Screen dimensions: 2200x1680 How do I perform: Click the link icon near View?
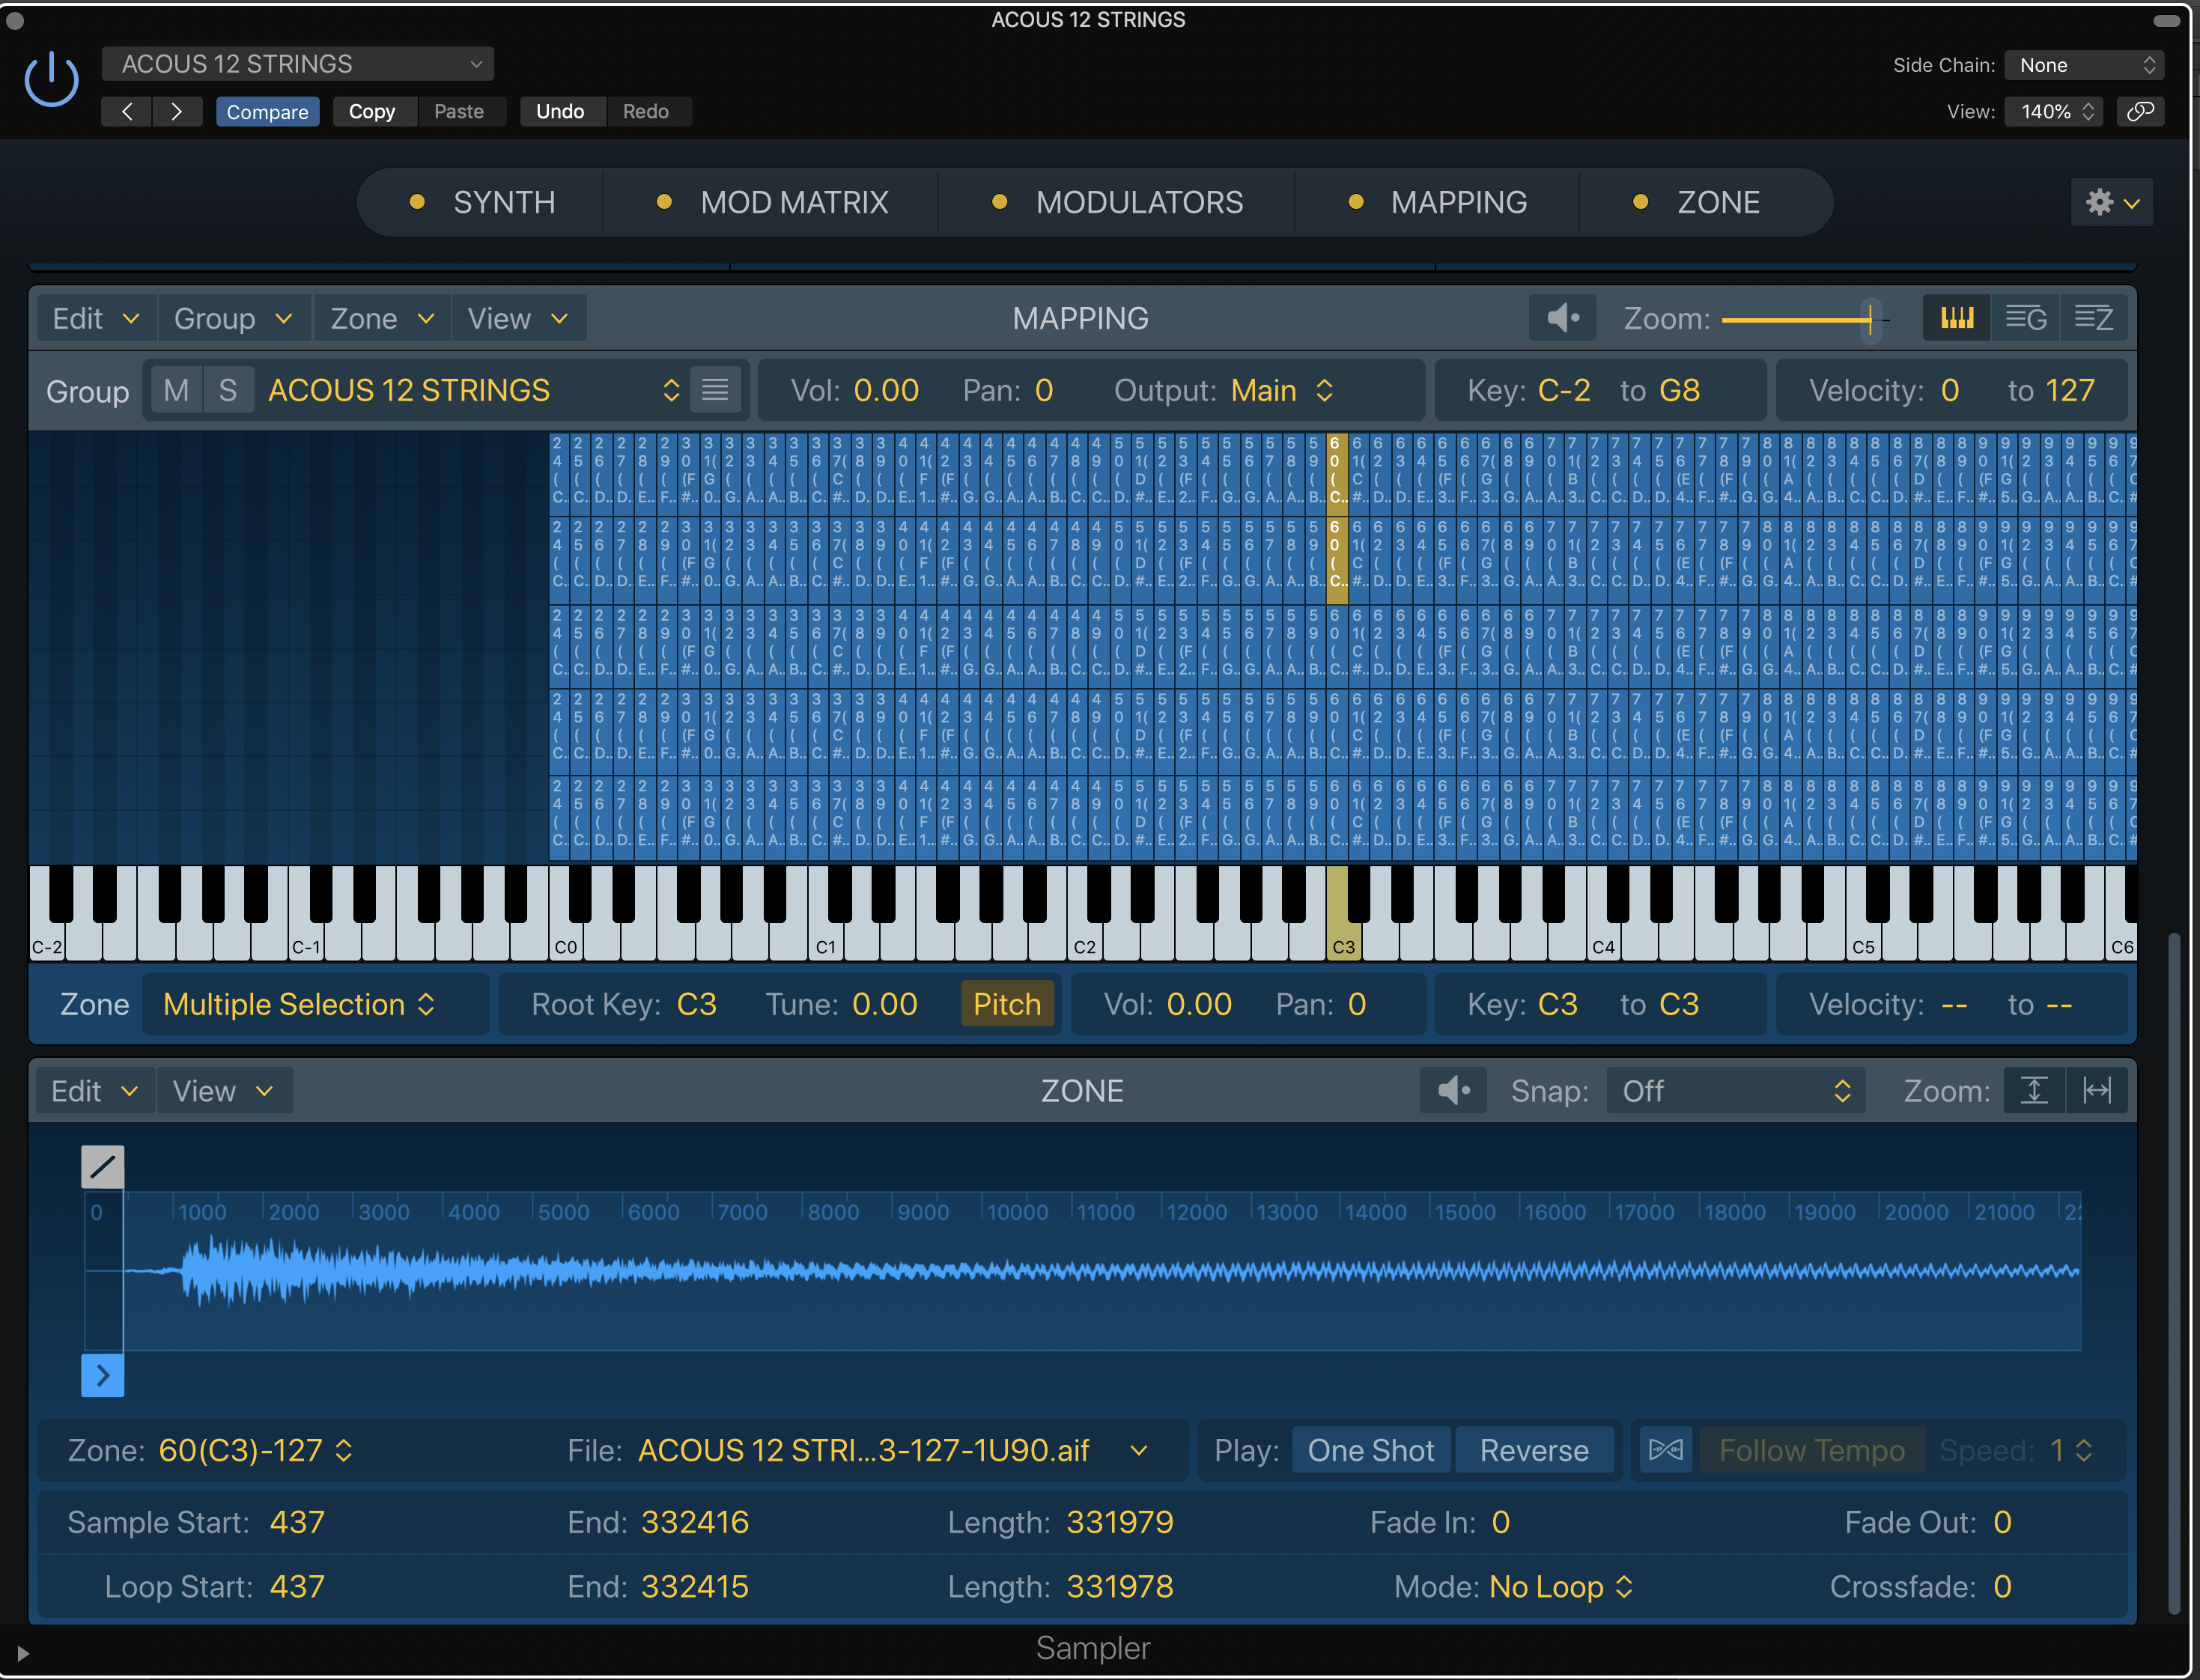pyautogui.click(x=2140, y=111)
